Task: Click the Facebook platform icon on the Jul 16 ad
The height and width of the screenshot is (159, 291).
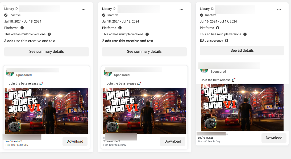Action: [218, 28]
